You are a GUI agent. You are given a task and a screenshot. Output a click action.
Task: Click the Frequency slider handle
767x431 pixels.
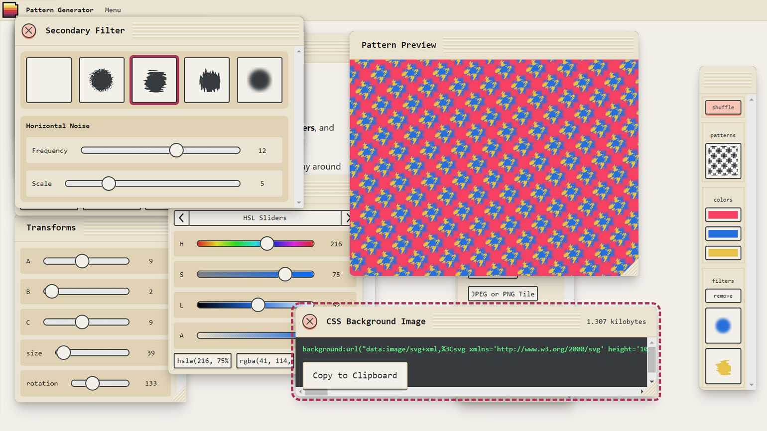point(176,150)
